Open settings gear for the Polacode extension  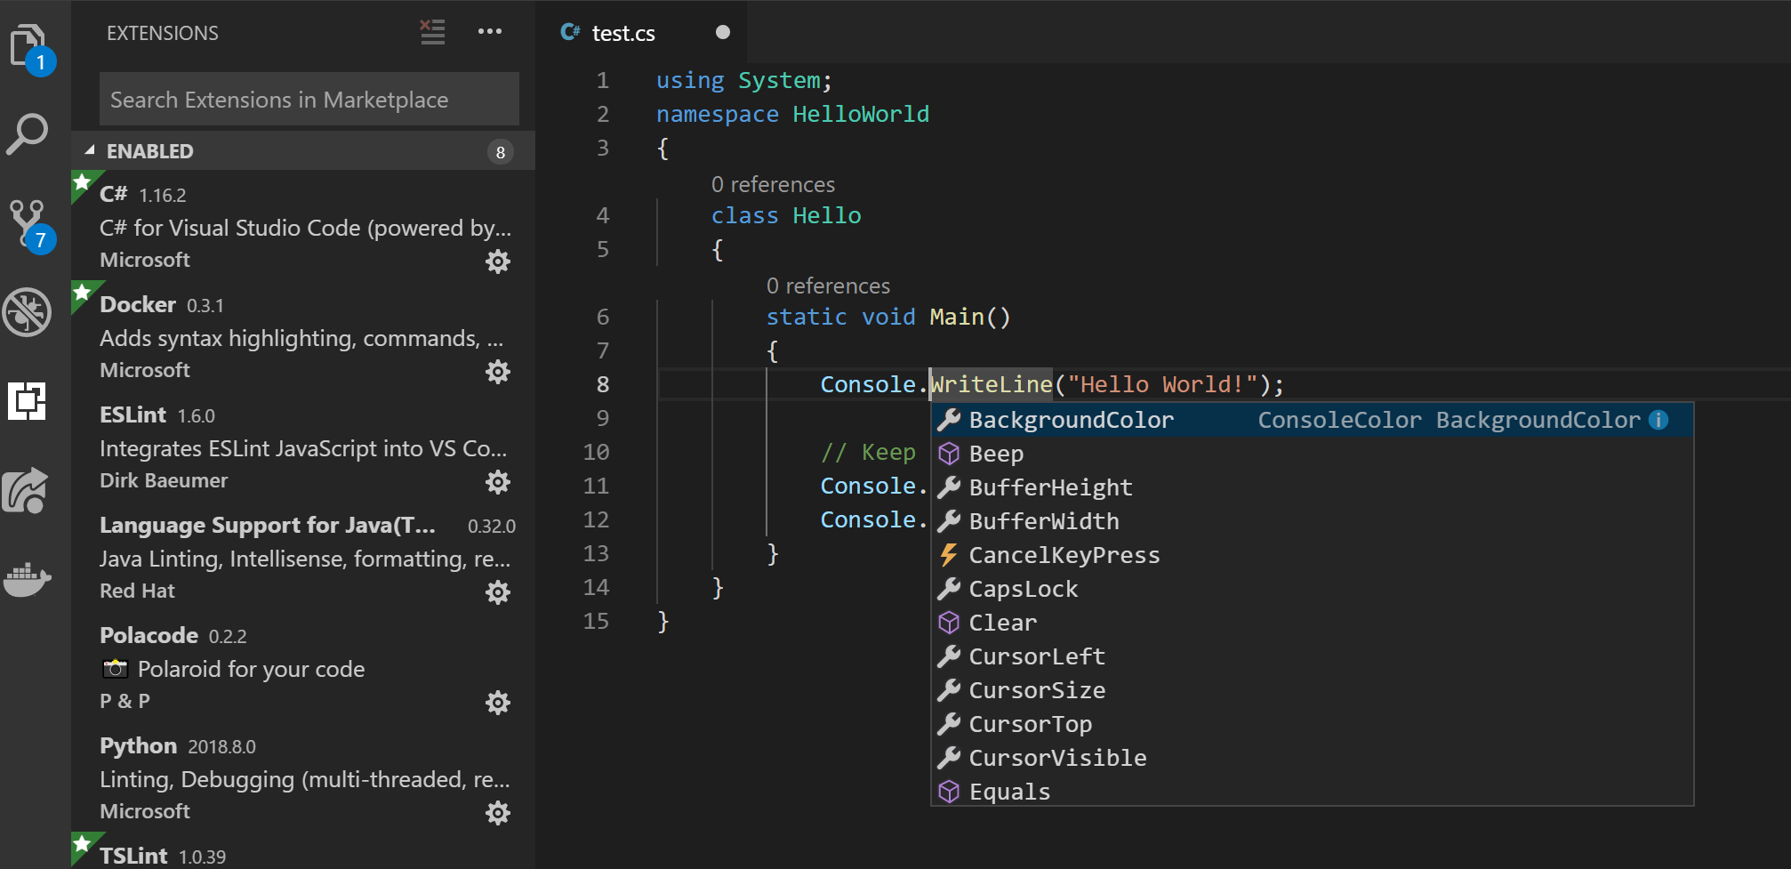point(498,703)
